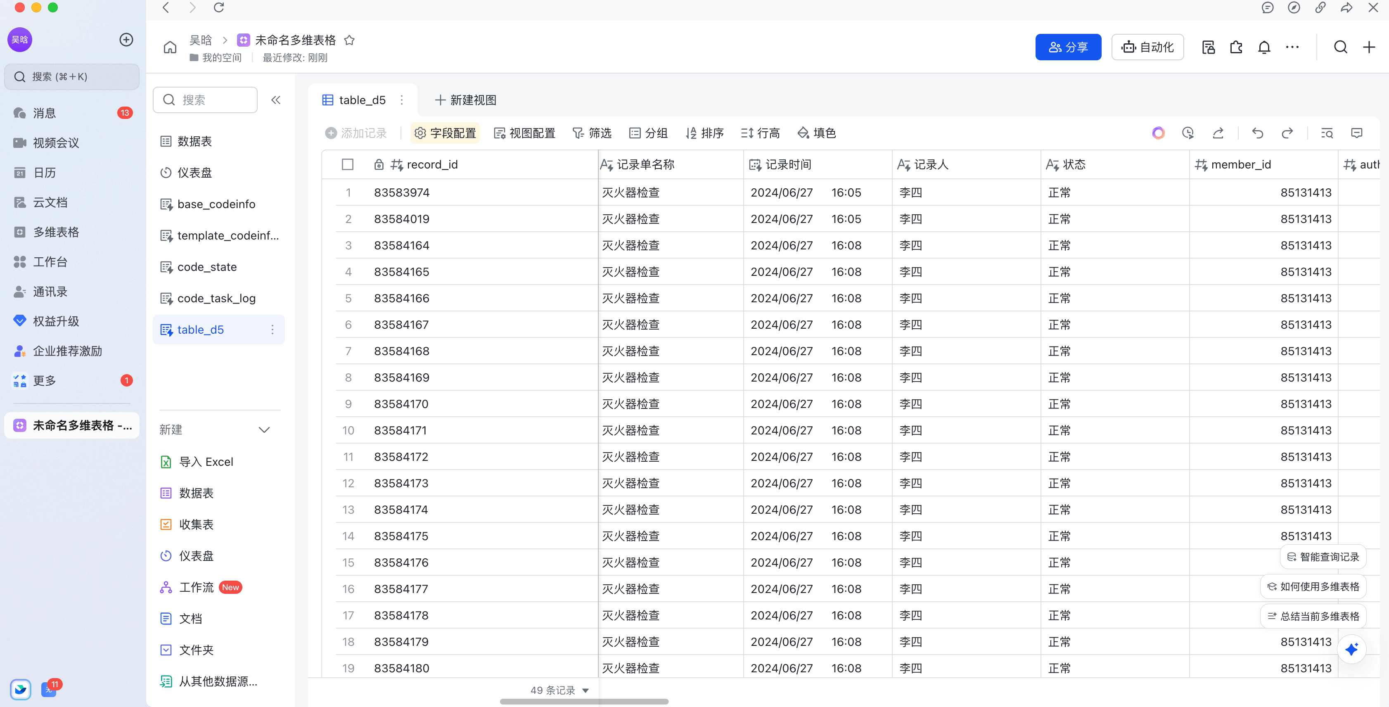Select the code_task_log table

point(218,298)
